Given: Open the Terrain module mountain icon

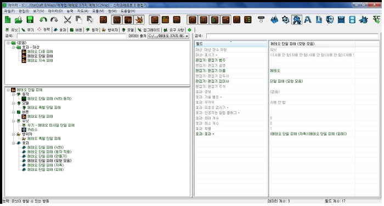Looking at the screenshot, I should 274,20.
